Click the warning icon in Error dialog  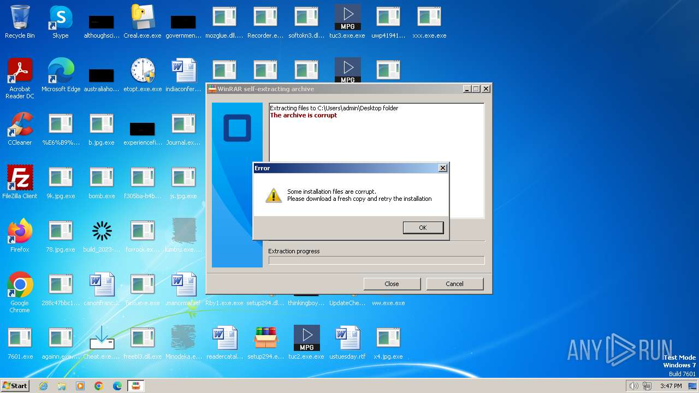(273, 195)
